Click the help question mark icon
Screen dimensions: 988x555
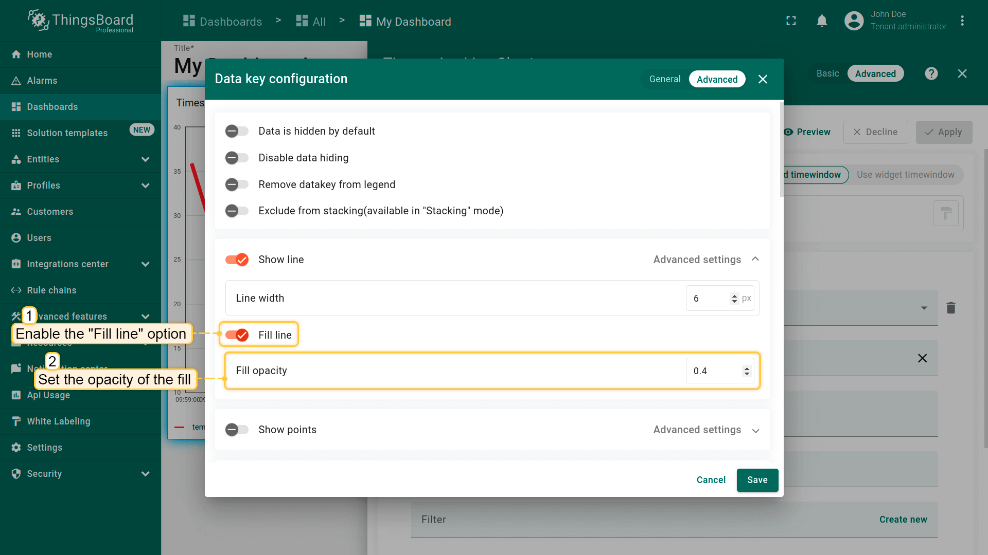pyautogui.click(x=931, y=73)
